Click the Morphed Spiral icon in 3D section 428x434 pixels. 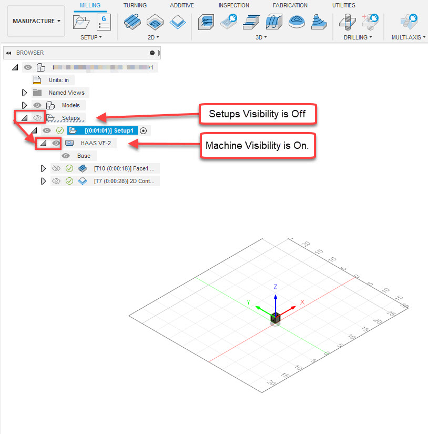[x=296, y=24]
